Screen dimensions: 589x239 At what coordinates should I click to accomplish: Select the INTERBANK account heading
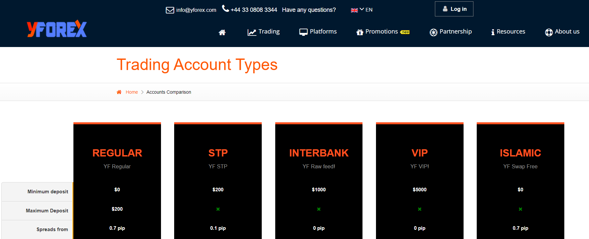click(x=319, y=153)
